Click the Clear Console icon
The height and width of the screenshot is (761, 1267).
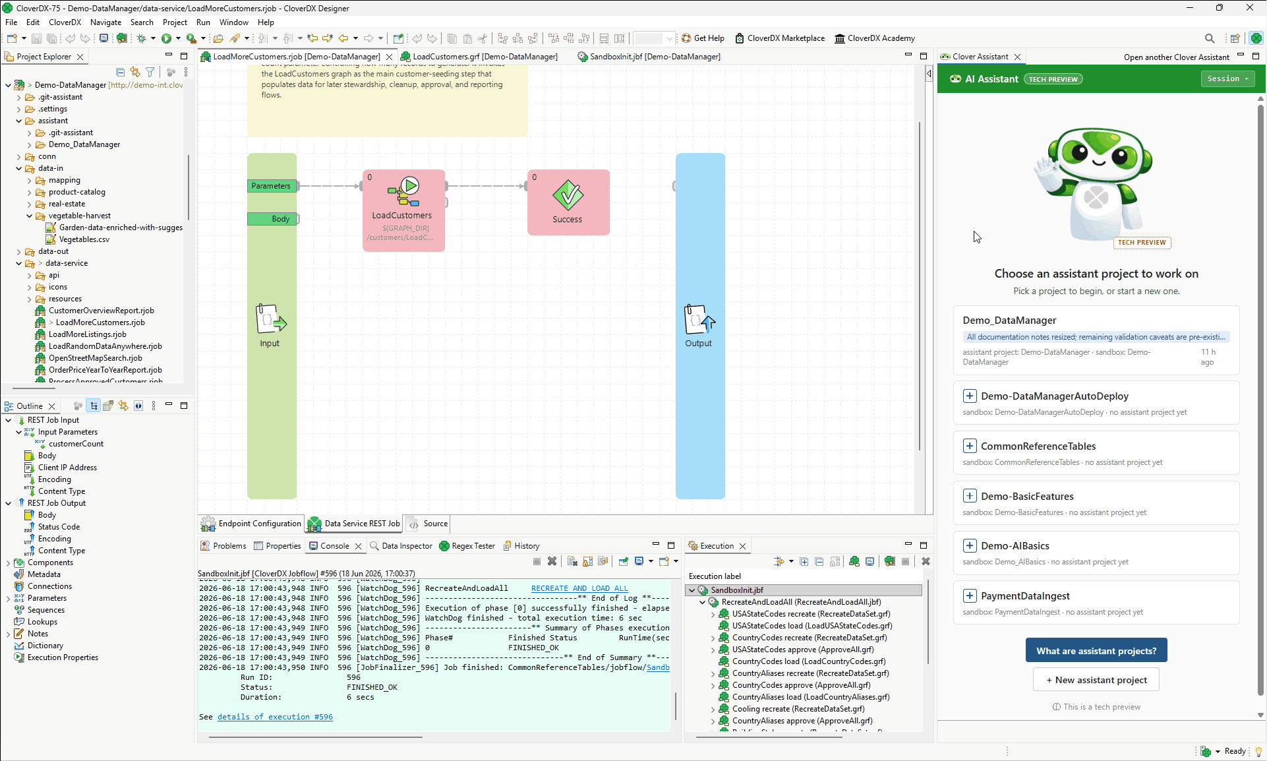(x=572, y=561)
